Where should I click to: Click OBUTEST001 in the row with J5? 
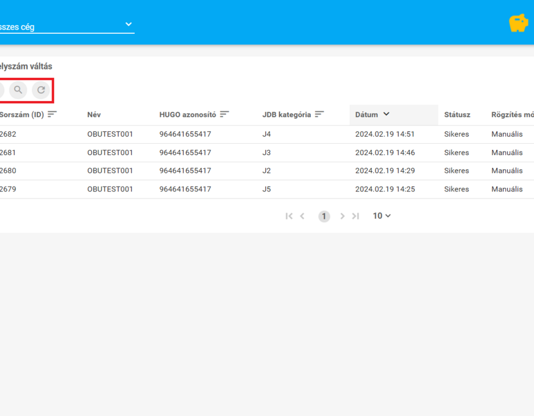(x=110, y=189)
